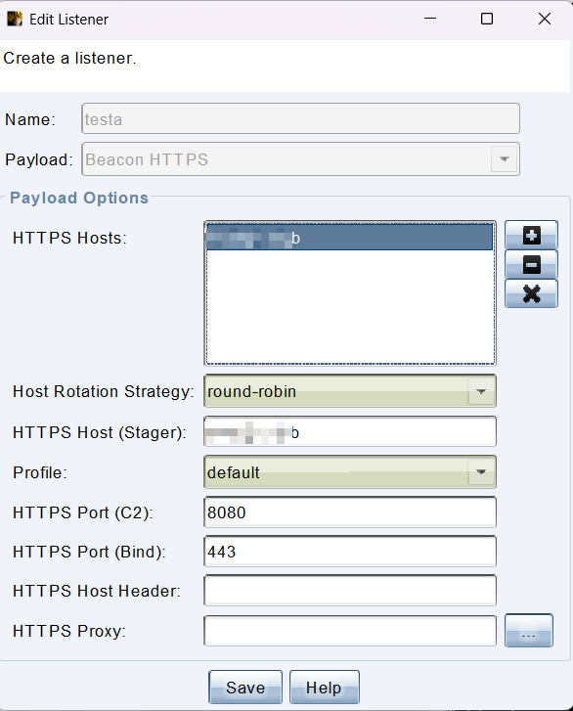The height and width of the screenshot is (711, 573).
Task: Remove selected host with minus icon
Action: 531,264
